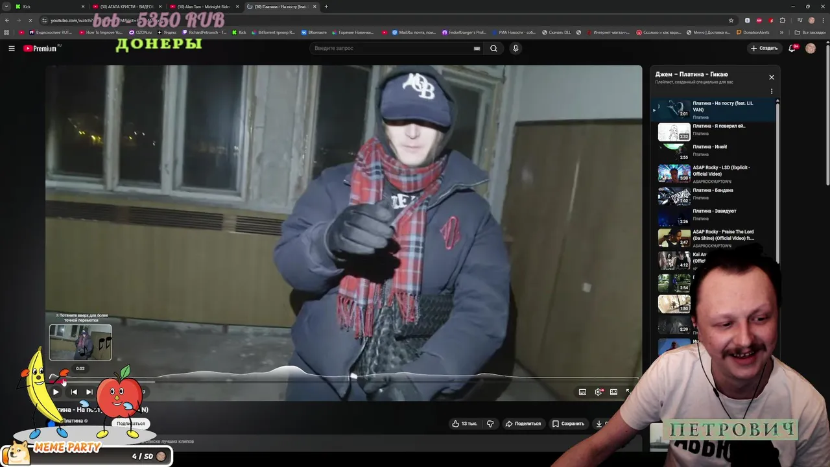Click the search magnifier button

click(x=494, y=48)
